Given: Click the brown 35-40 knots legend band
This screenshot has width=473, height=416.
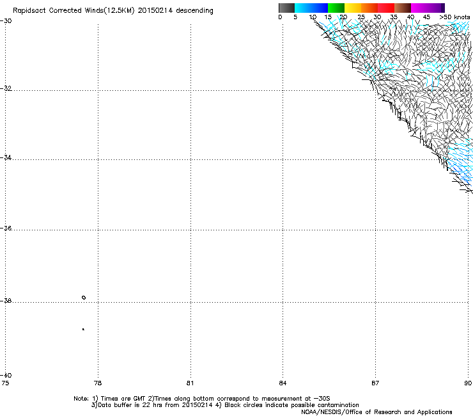Looking at the screenshot, I should click(403, 8).
